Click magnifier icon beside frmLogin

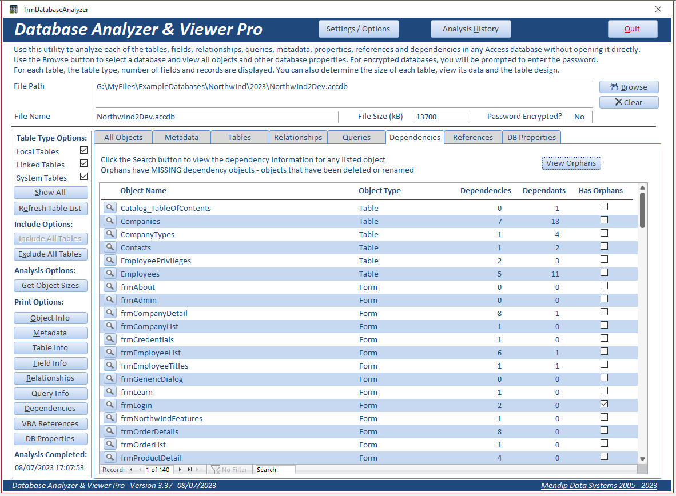pyautogui.click(x=110, y=405)
